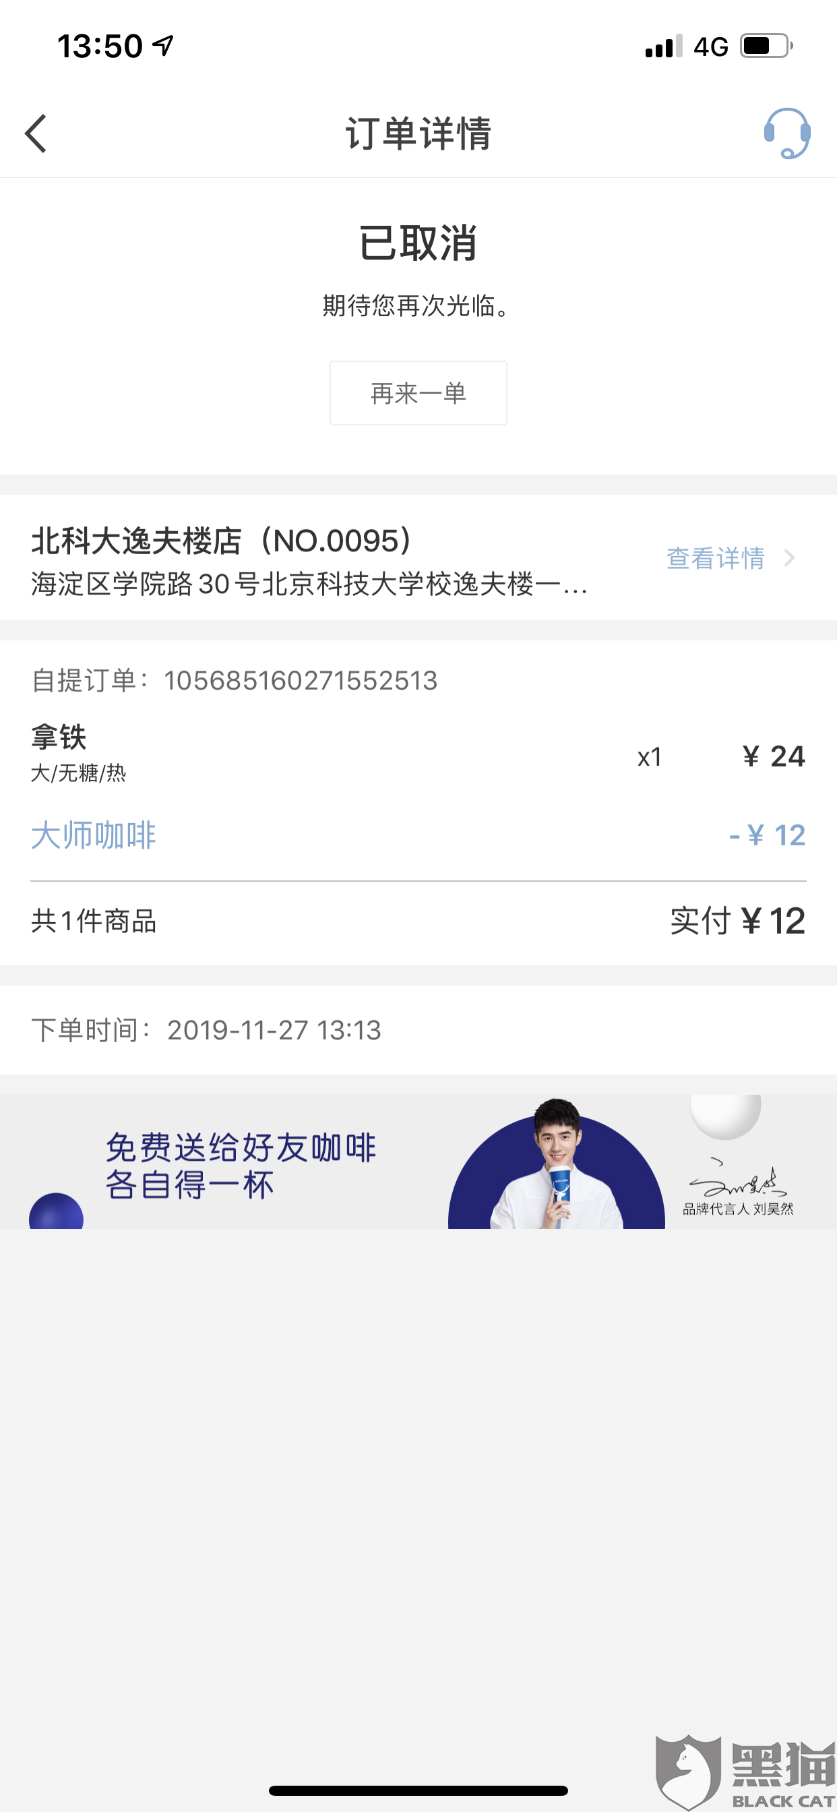Viewport: 837px width, 1812px height.
Task: Open customer service headset icon
Action: coord(786,133)
